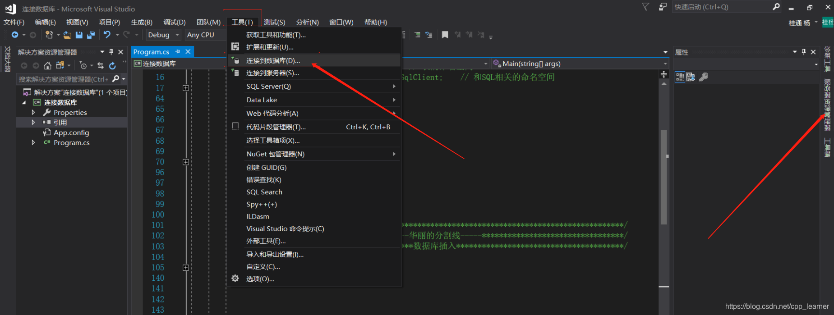Collapse the 连接数据库 project node
Screen dimensions: 834x315
(x=24, y=102)
